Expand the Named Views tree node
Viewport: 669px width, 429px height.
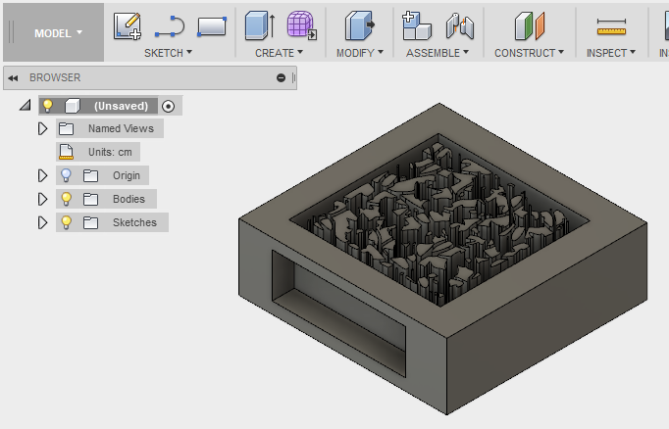(42, 128)
